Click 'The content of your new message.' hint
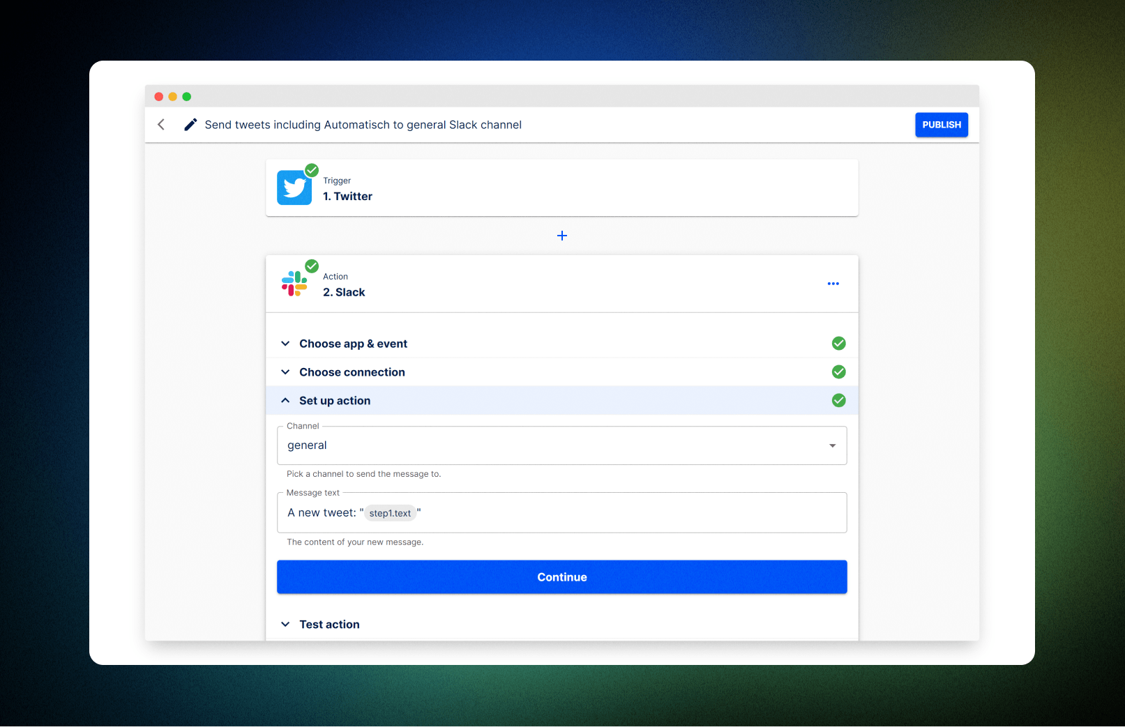 pyautogui.click(x=355, y=542)
